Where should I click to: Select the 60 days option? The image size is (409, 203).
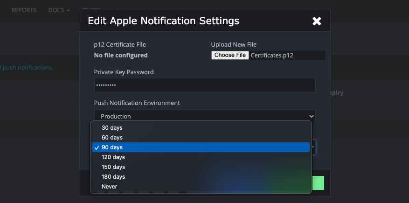(x=201, y=138)
